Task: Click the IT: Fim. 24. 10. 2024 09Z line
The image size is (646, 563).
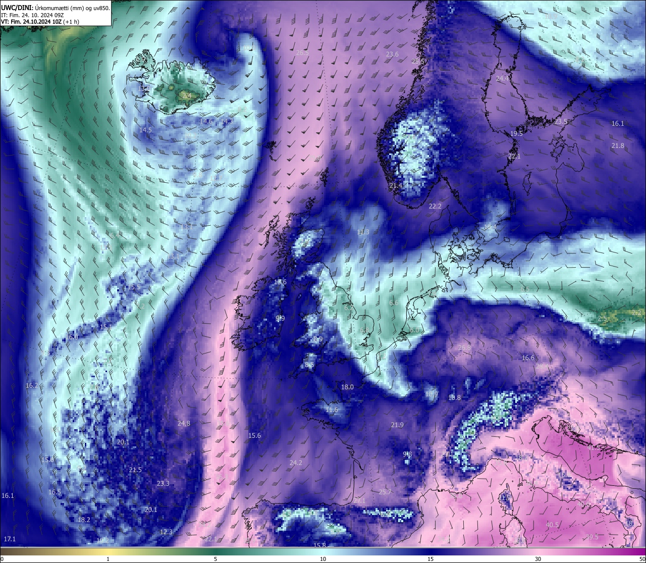Action: click(x=32, y=15)
